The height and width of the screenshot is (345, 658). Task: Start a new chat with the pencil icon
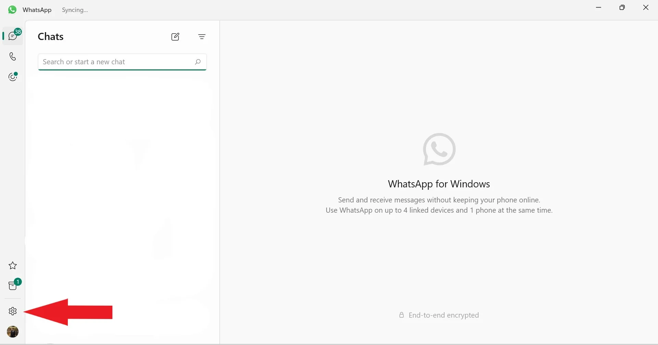175,37
